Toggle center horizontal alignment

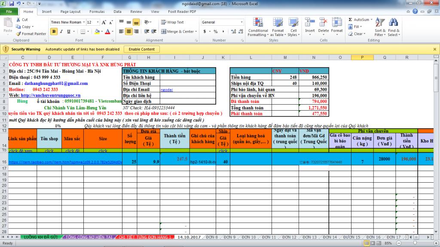pos(128,32)
